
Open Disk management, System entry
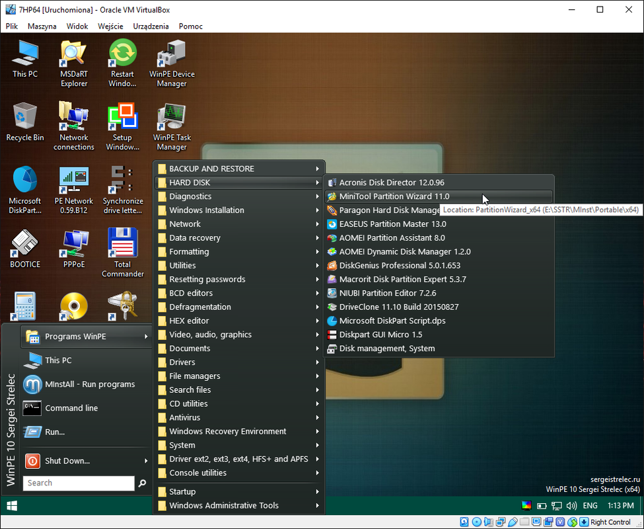438,348
